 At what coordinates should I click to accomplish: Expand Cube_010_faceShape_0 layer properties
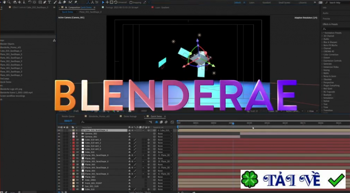click(71, 130)
